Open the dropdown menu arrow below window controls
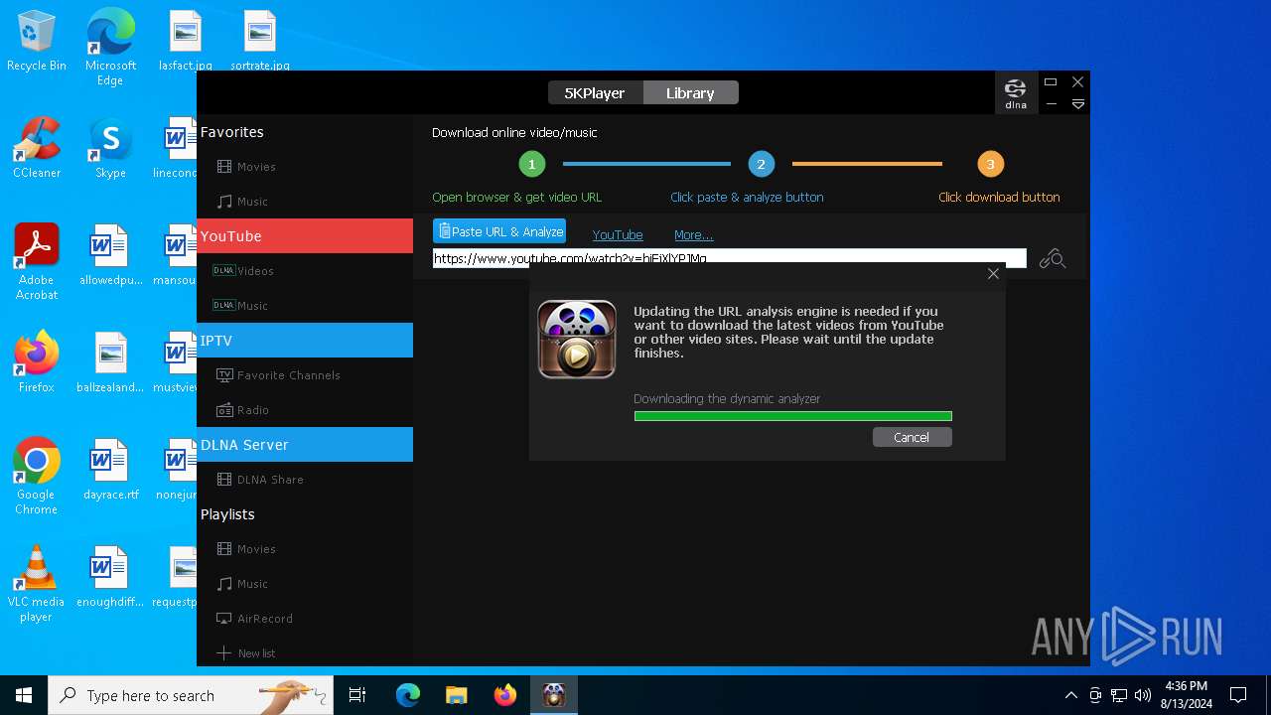The height and width of the screenshot is (715, 1271). point(1077,103)
